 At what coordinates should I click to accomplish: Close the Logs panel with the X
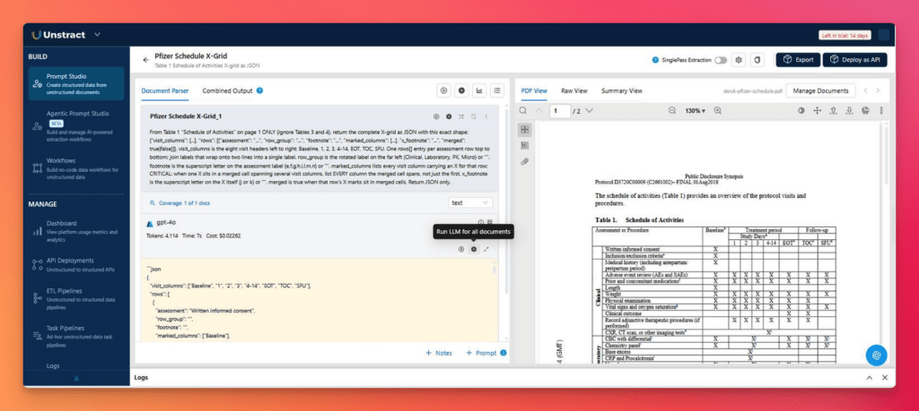coord(885,378)
